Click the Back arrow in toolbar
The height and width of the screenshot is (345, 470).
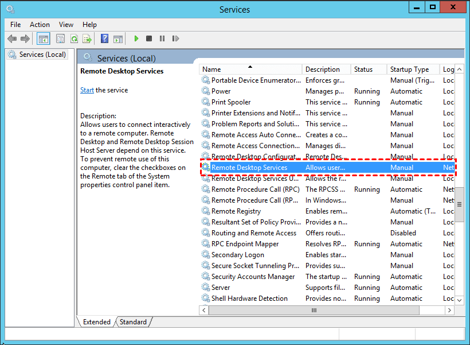pyautogui.click(x=12, y=39)
